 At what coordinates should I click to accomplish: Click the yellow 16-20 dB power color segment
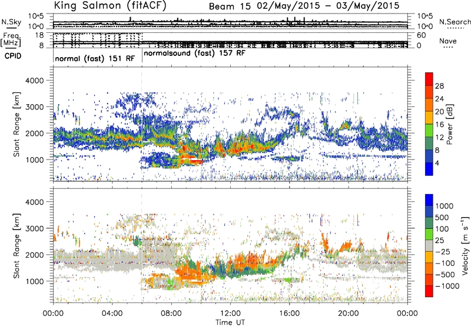pyautogui.click(x=429, y=117)
